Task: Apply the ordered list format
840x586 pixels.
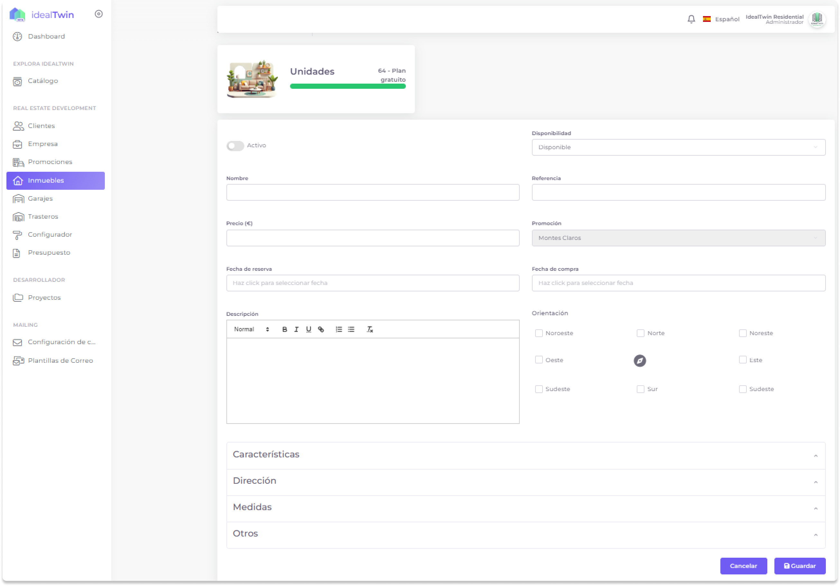Action: [x=339, y=329]
